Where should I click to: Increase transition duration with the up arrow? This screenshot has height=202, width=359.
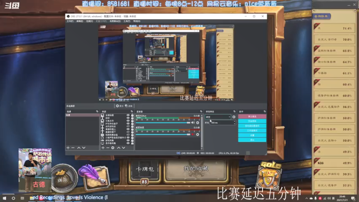tap(234, 122)
